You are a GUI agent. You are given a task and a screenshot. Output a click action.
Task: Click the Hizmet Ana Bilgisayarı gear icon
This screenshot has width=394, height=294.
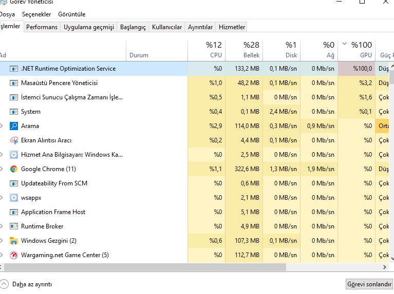point(13,155)
